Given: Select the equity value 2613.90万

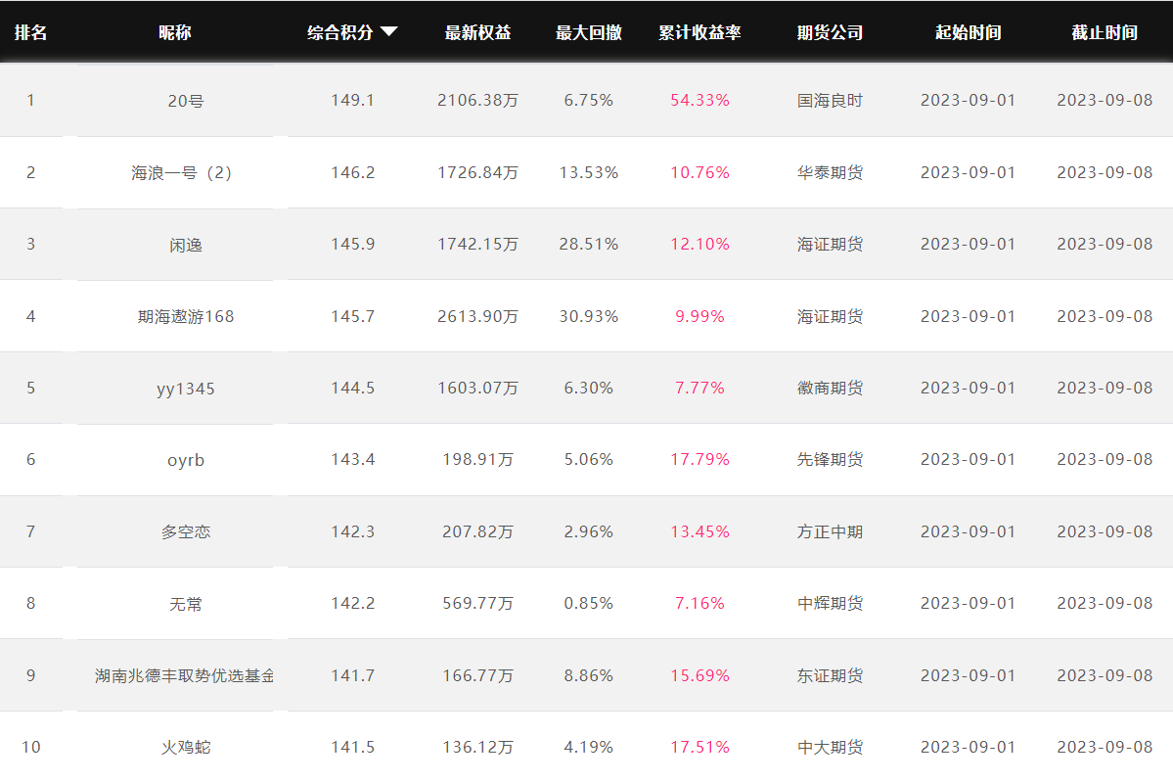Looking at the screenshot, I should click(x=478, y=316).
